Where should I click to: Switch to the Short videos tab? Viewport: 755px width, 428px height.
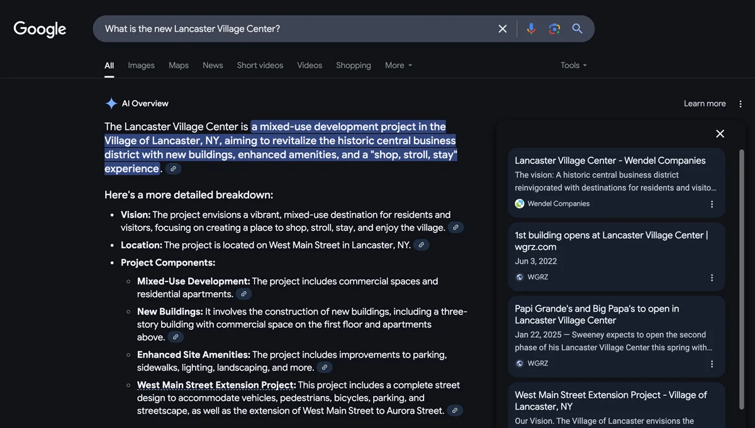260,65
